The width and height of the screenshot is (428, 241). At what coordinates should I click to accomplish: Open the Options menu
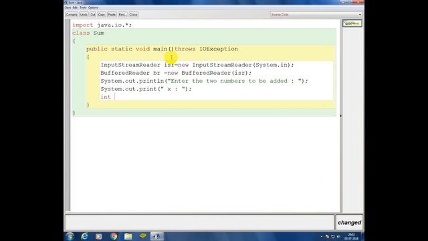coord(93,7)
